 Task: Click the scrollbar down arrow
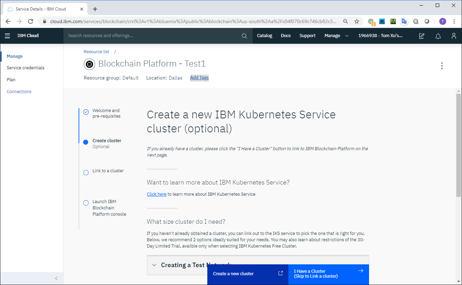click(458, 281)
